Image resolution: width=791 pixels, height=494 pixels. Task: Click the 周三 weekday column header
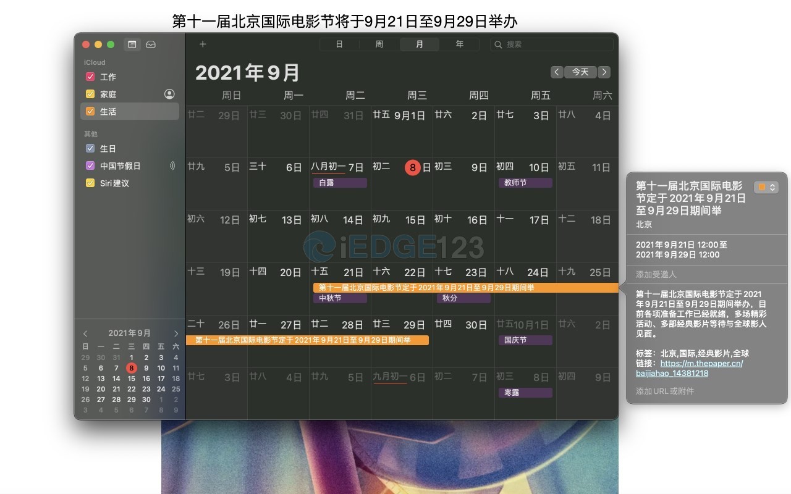coord(417,95)
